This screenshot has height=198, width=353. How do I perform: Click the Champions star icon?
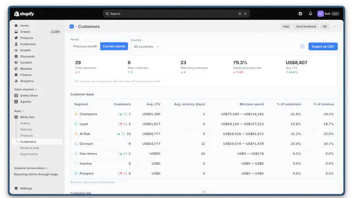click(76, 114)
